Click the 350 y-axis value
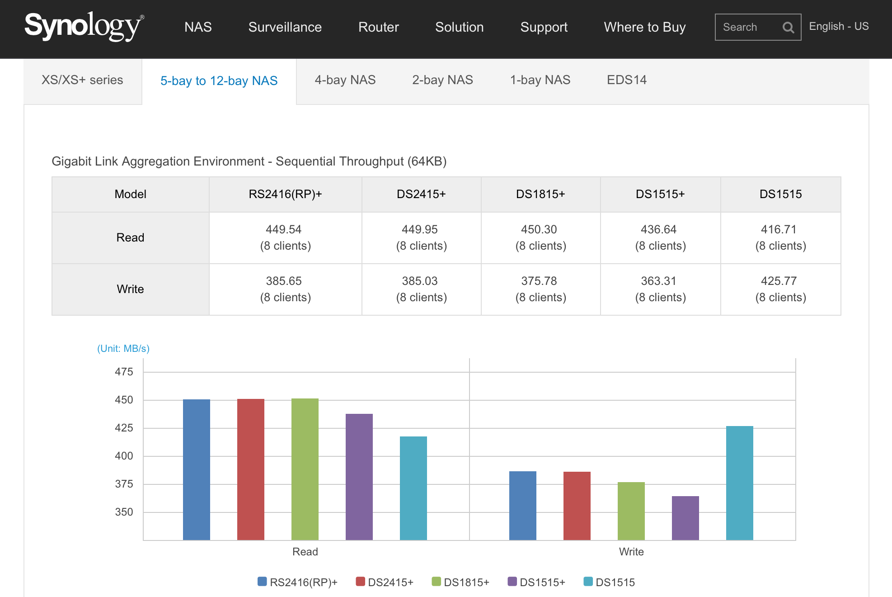Viewport: 892px width, 597px height. tap(124, 512)
